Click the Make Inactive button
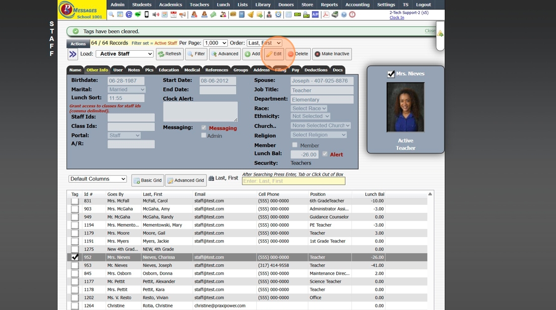Screen dimensions: 556x310 (x=332, y=54)
